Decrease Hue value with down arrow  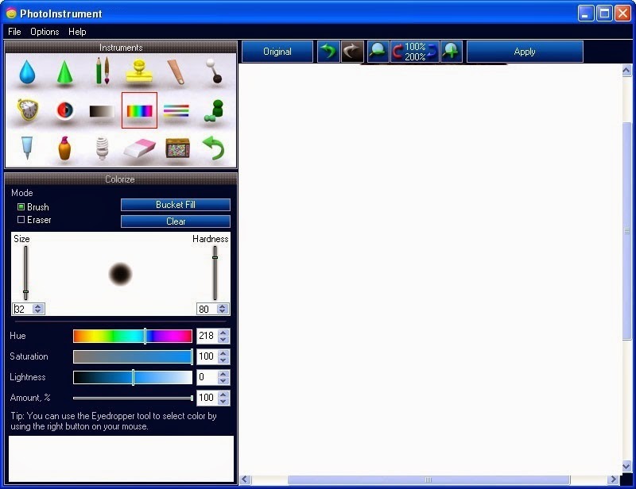[223, 339]
